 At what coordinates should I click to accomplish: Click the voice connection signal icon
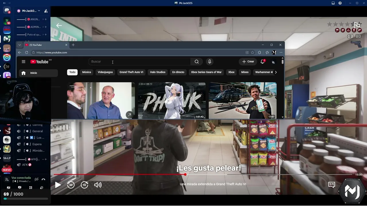(x=7, y=179)
